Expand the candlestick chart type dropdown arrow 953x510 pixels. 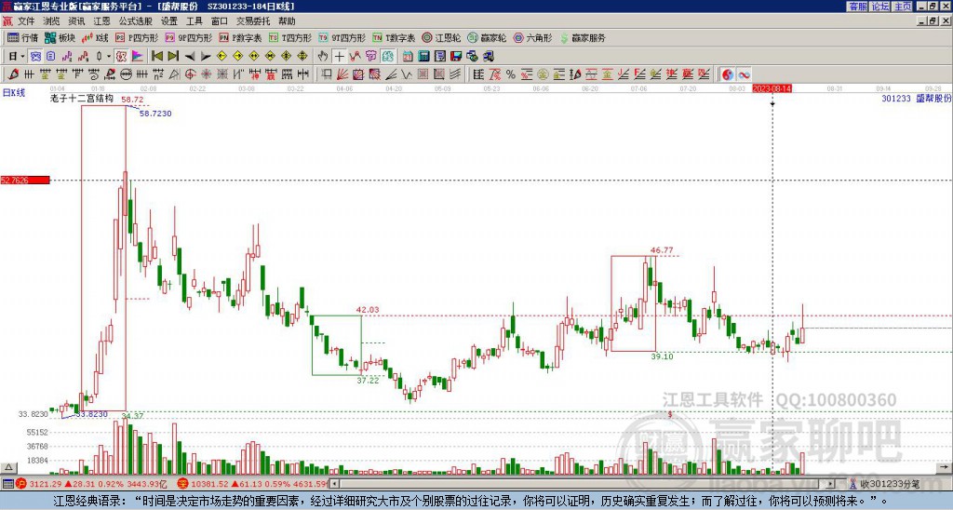(x=109, y=57)
